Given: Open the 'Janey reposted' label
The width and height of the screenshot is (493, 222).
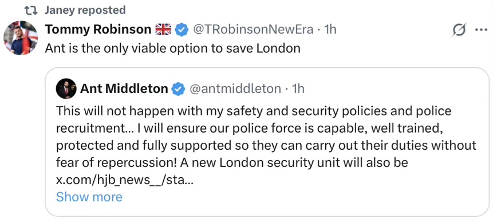Looking at the screenshot, I should tap(85, 10).
